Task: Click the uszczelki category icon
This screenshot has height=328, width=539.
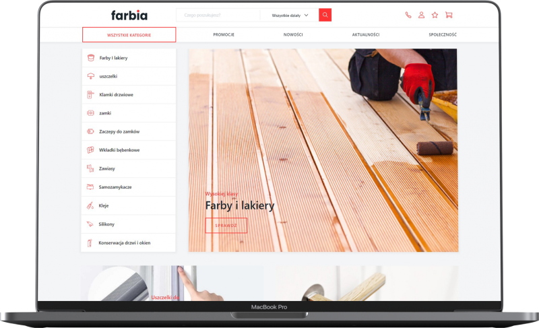Action: (x=91, y=76)
